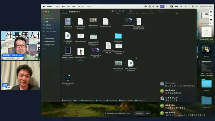Click Chikyu Aoi's chat avatar

pyautogui.click(x=162, y=83)
